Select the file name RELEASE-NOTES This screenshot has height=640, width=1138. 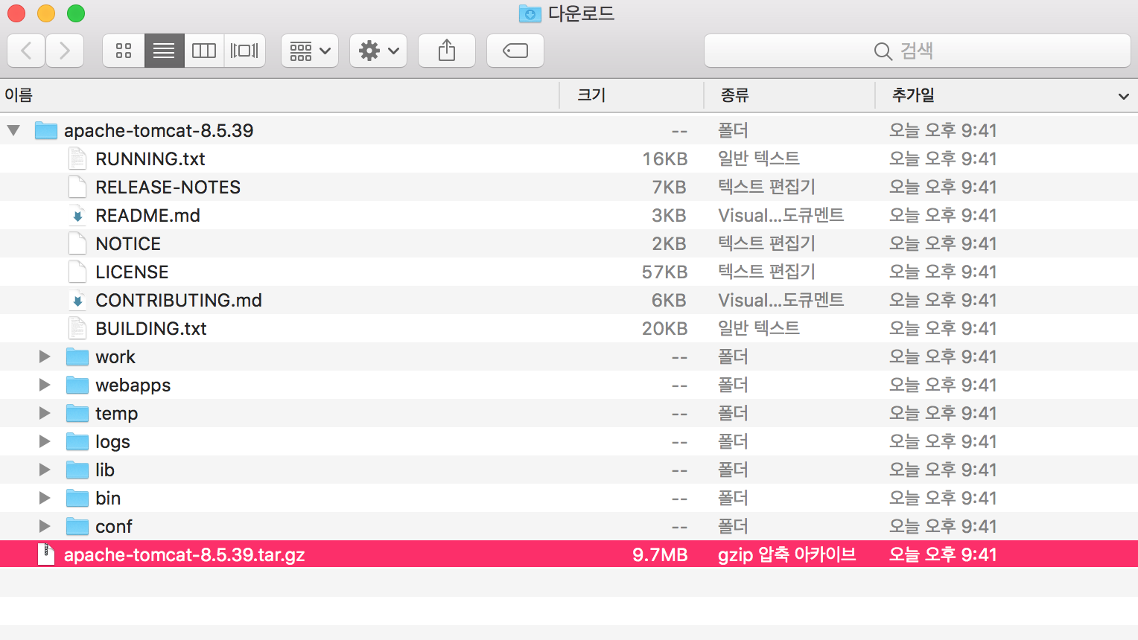point(168,187)
